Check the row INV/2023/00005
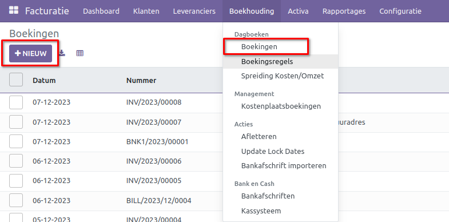The width and height of the screenshot is (449, 222). (16, 180)
